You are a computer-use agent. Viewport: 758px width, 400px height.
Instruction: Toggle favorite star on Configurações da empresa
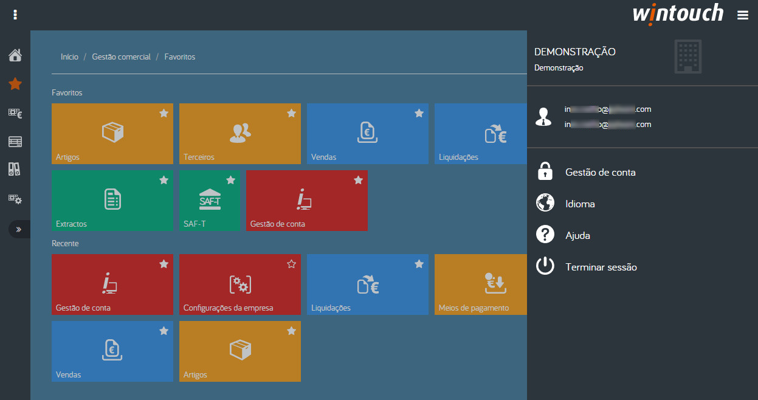coord(291,264)
